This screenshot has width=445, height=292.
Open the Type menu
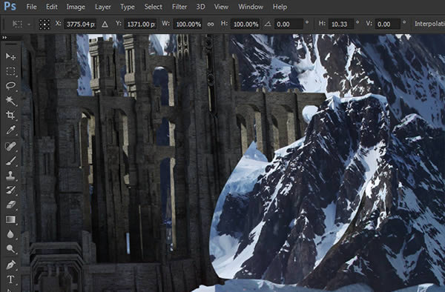(x=128, y=7)
